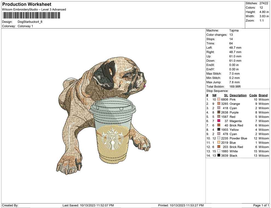Click the stitch count 3285 for Orange
The width and height of the screenshot is (271, 208).
(225, 104)
